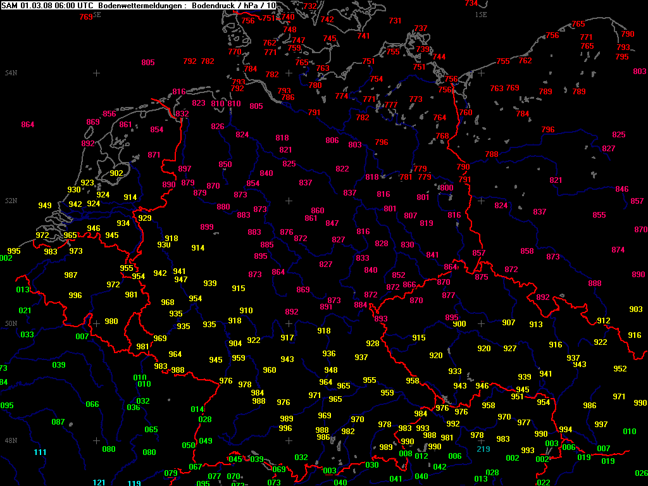Screen dimensions: 648x486
Task: Click the yellow 949 pressure value
Action: (45, 206)
